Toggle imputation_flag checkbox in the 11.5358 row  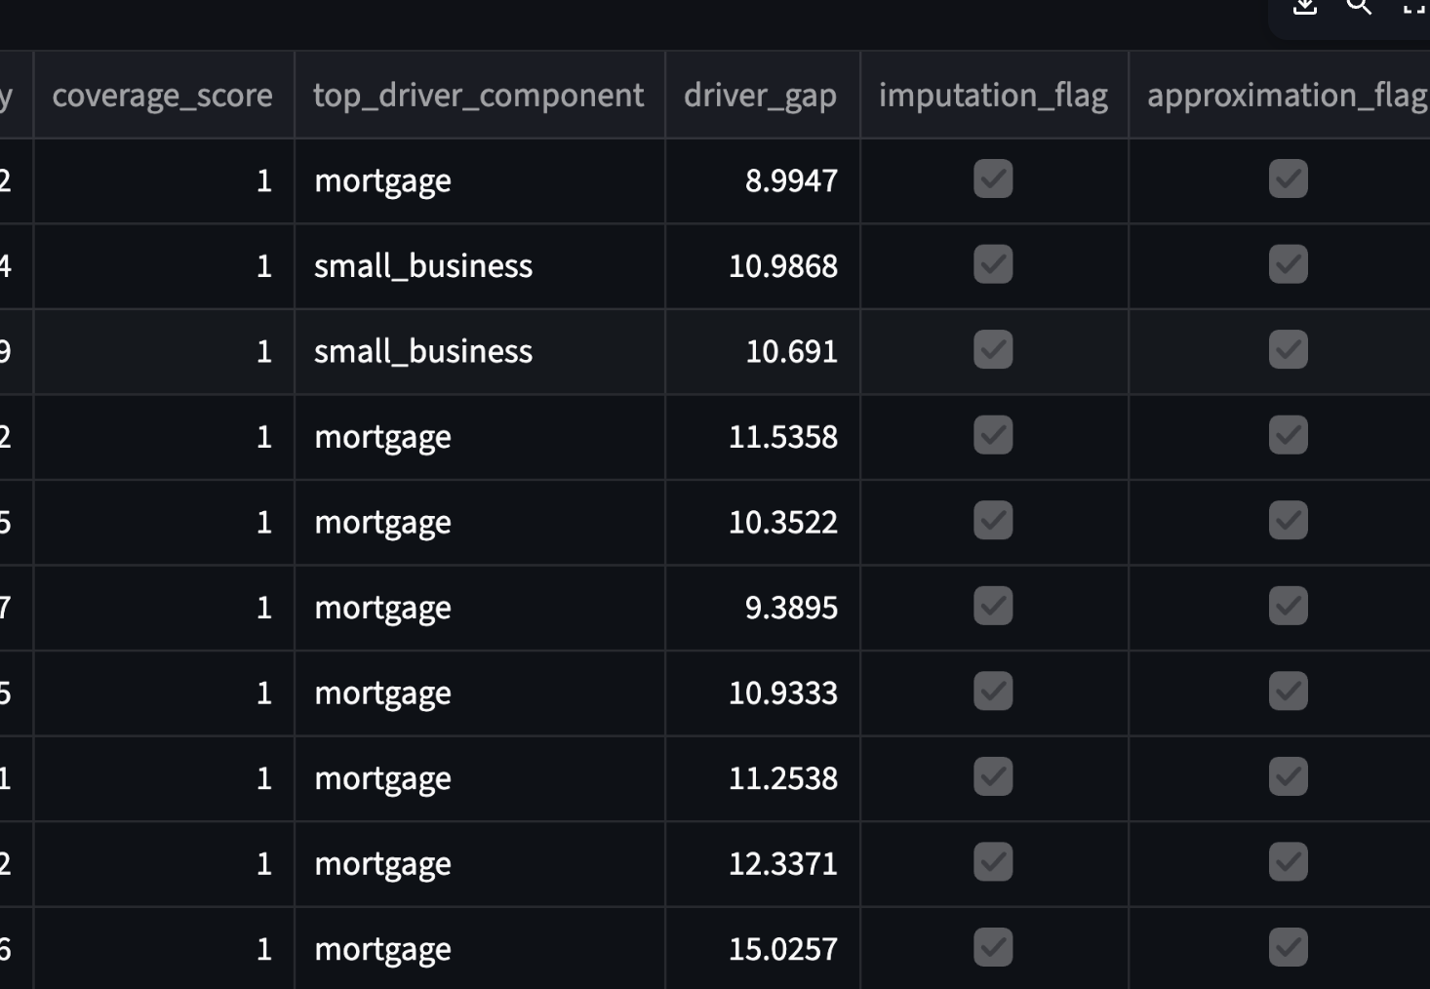pos(992,436)
